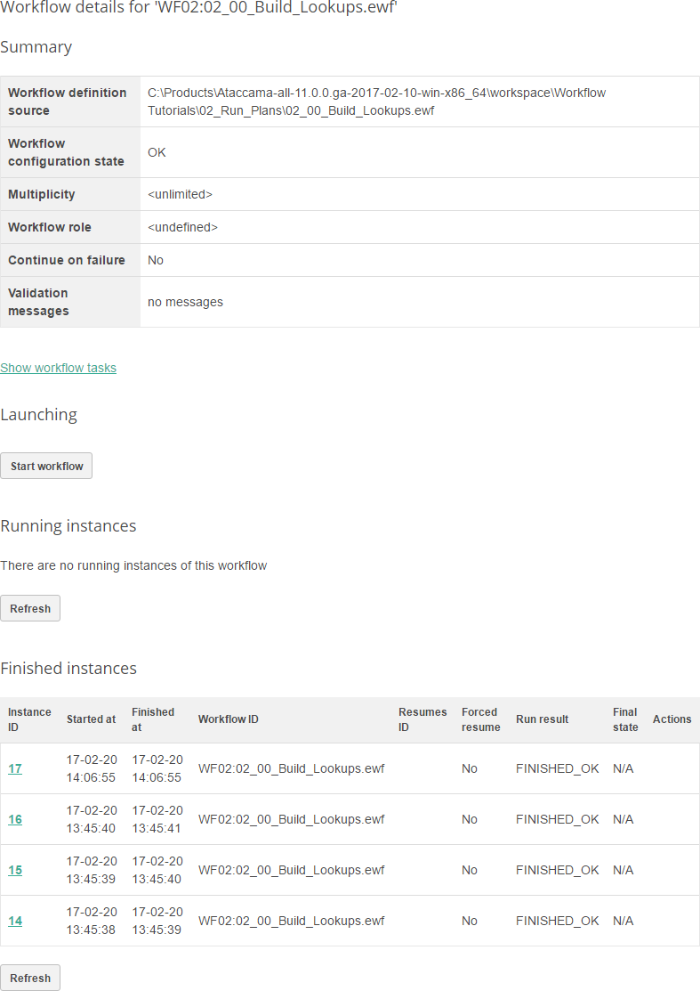
Task: Select the 'Run result' column header
Action: tap(542, 719)
